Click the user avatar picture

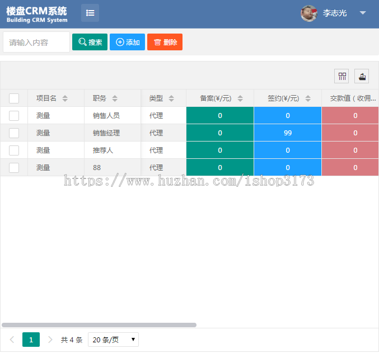pos(309,13)
